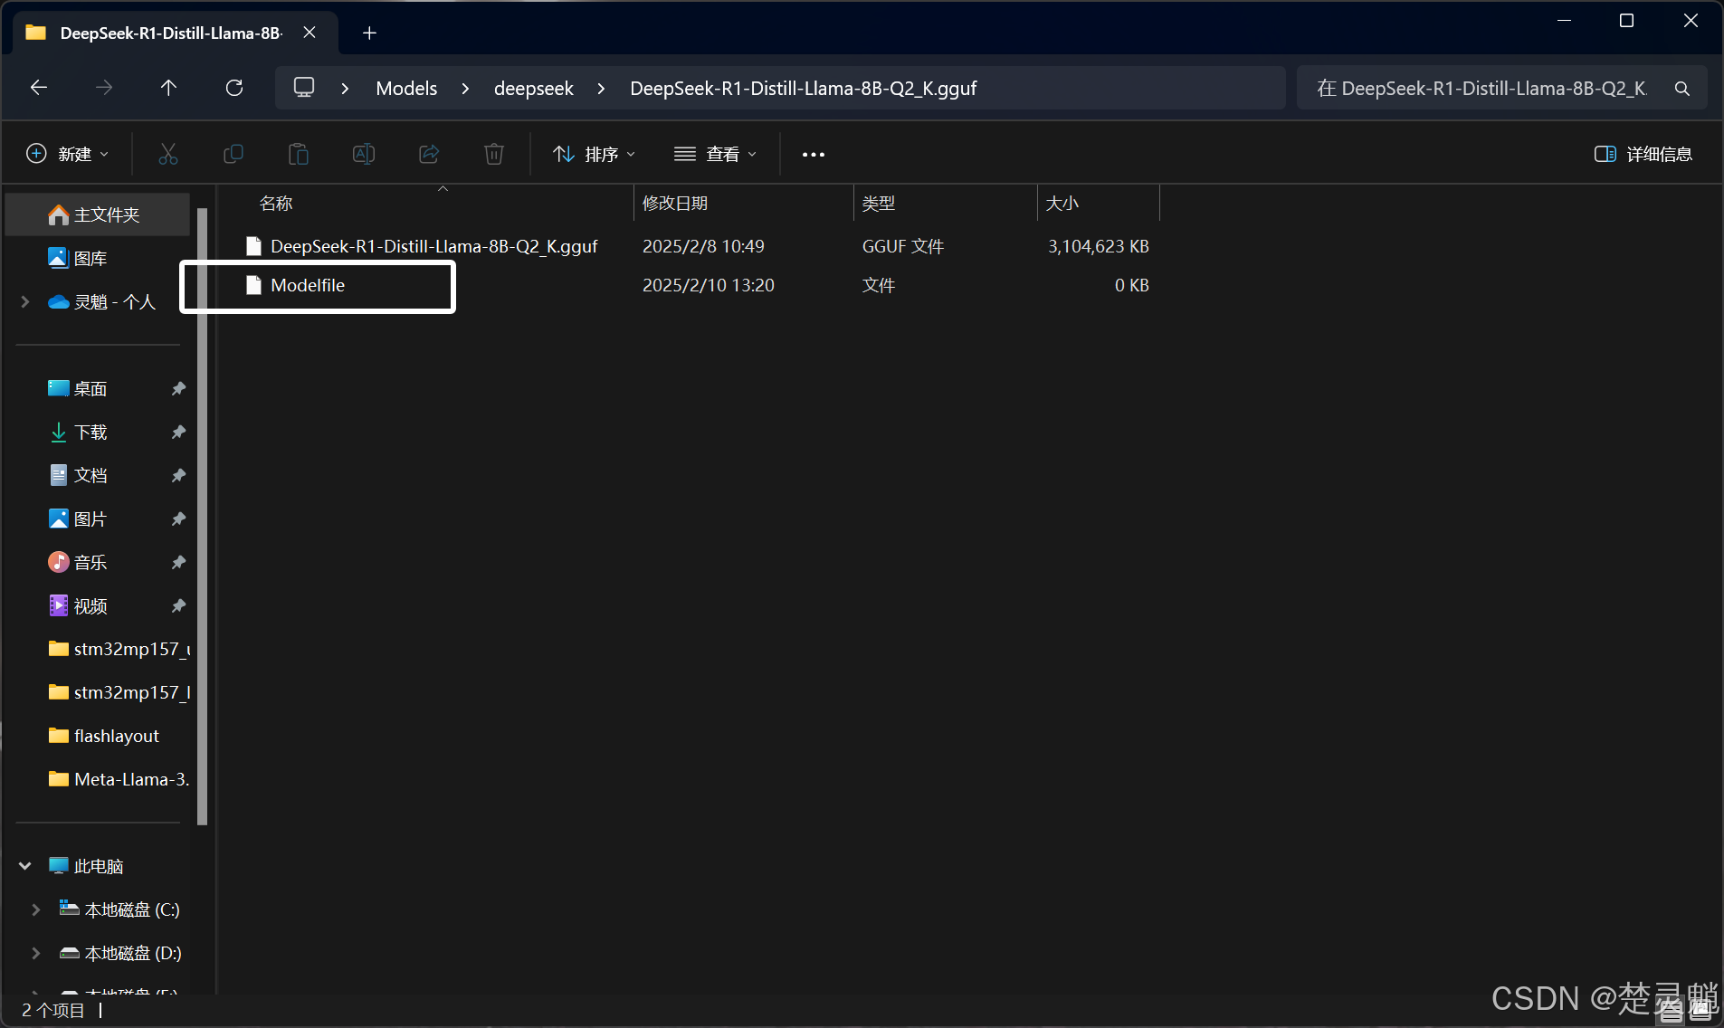Viewport: 1724px width, 1028px height.
Task: Toggle the 详细信息 details pane
Action: coord(1643,154)
